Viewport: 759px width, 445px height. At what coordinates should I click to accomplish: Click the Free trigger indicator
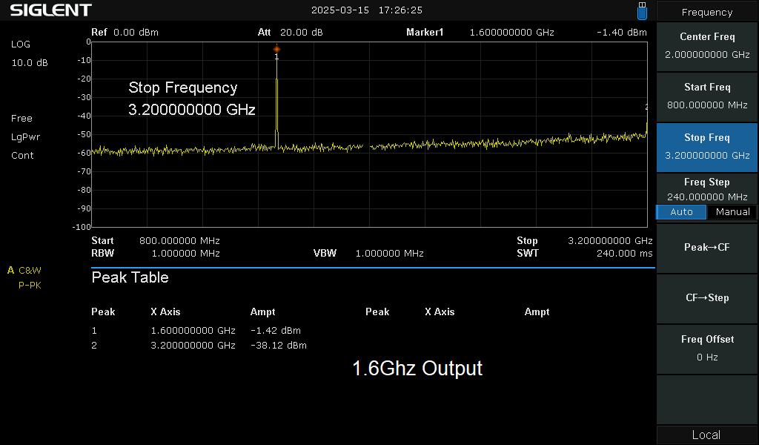click(21, 118)
